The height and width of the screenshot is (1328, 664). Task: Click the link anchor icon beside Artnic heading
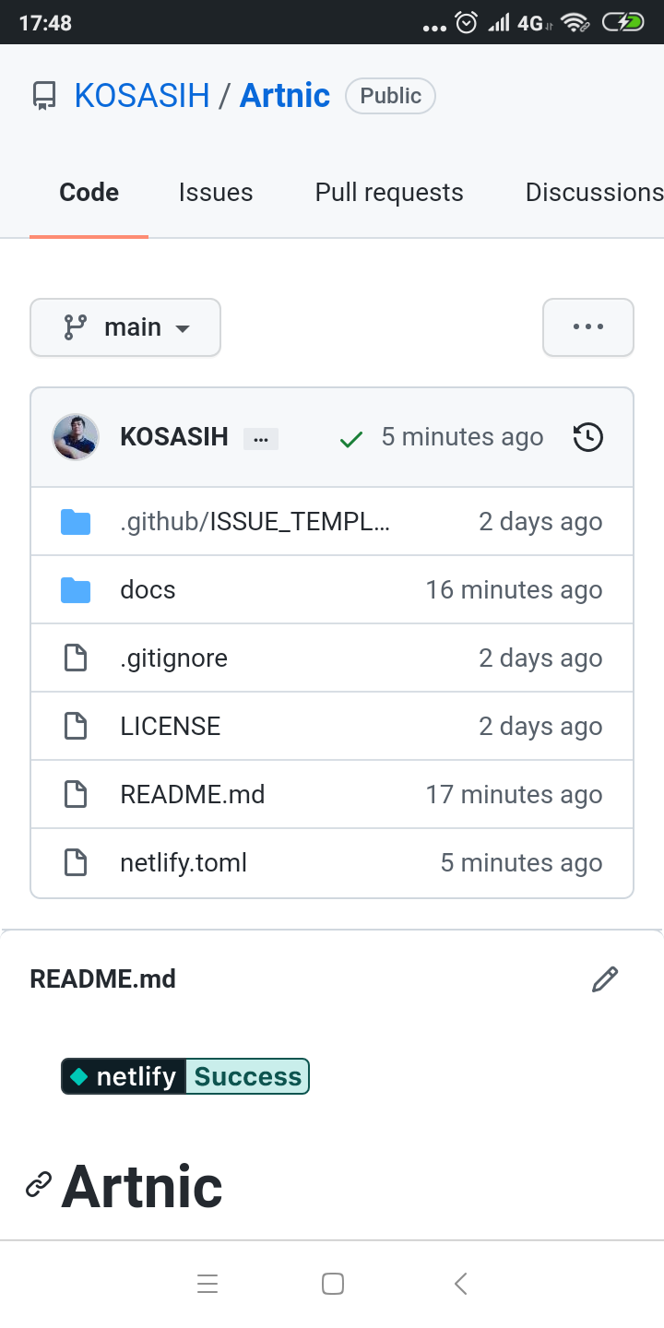[38, 1184]
